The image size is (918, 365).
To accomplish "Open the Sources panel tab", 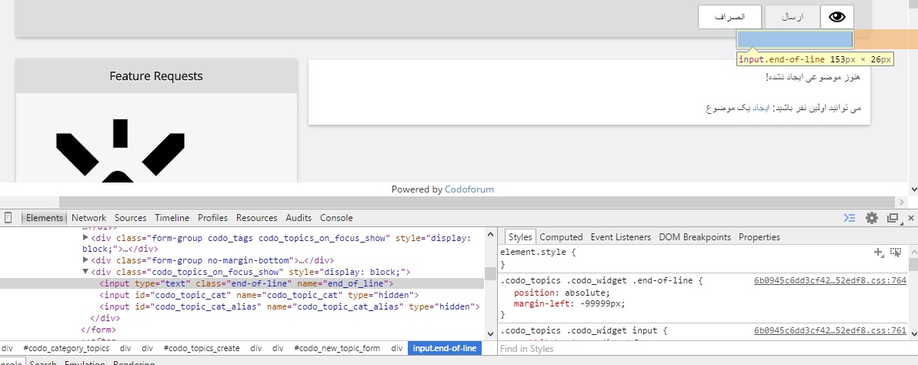I will pos(131,218).
